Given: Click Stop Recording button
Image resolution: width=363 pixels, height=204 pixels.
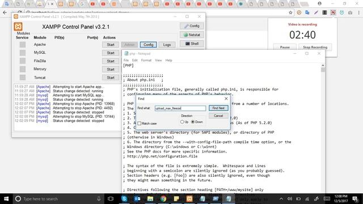Looking at the screenshot, I should coord(315,47).
